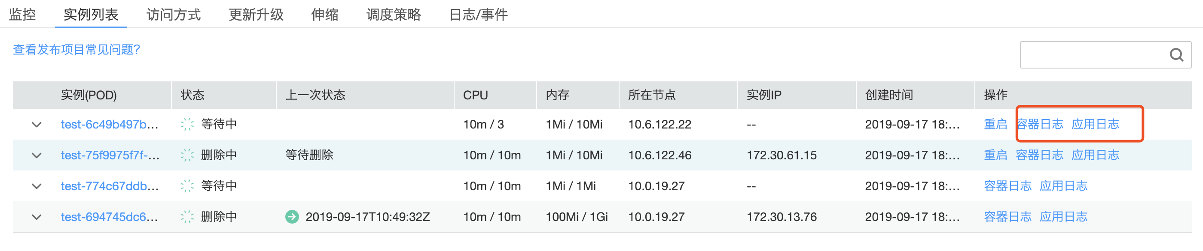Click green arrow icon in last state column

point(292,217)
